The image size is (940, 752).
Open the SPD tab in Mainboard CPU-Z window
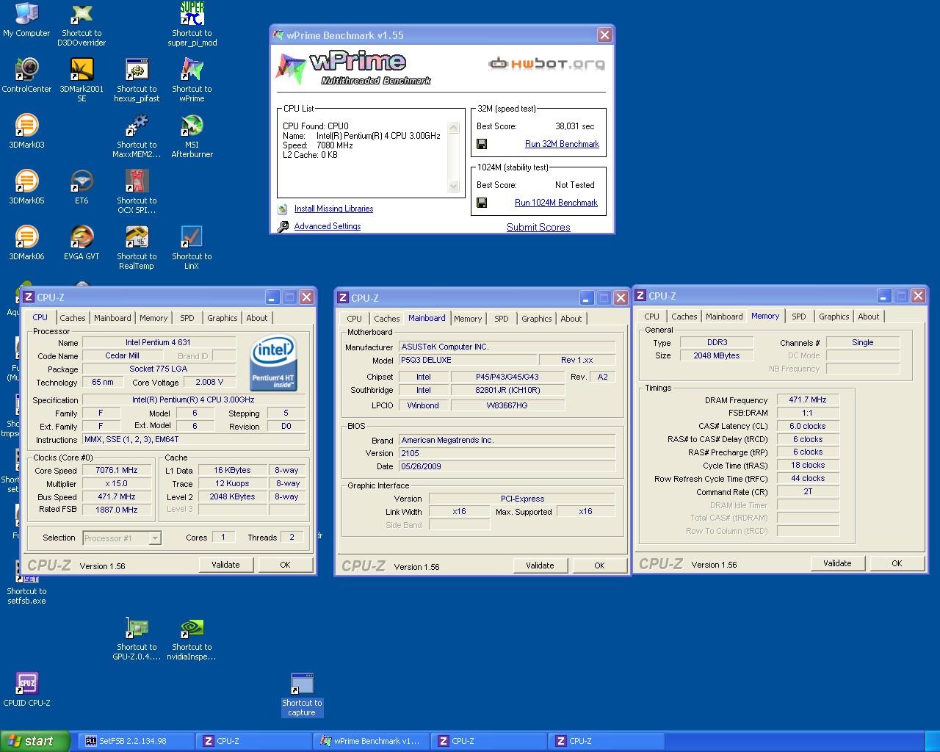pos(502,319)
